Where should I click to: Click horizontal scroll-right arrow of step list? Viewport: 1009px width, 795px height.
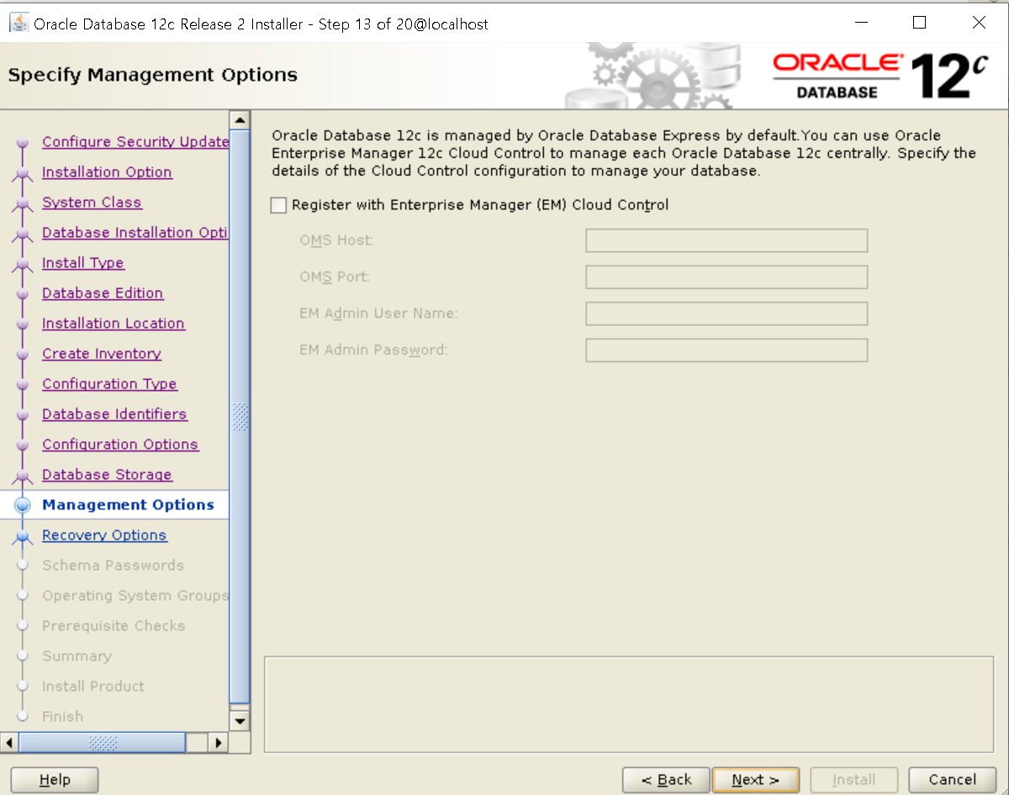click(x=219, y=743)
